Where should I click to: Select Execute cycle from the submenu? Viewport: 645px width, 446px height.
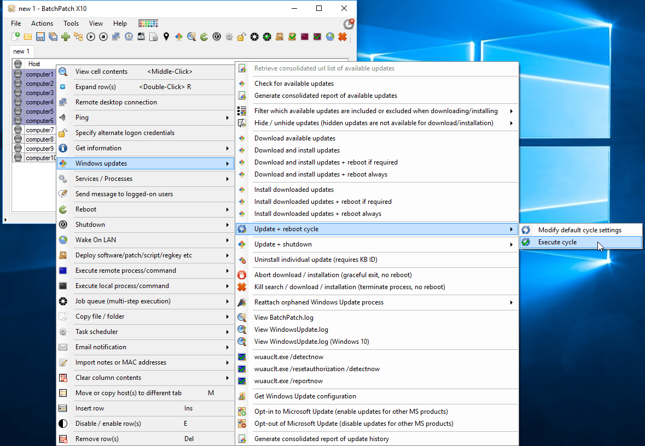click(x=580, y=242)
